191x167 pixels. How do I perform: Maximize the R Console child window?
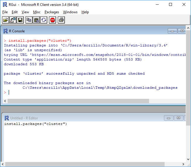tap(182, 31)
